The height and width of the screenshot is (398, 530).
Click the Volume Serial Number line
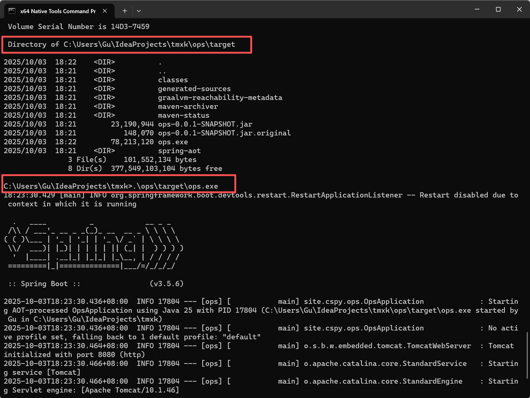pos(78,27)
